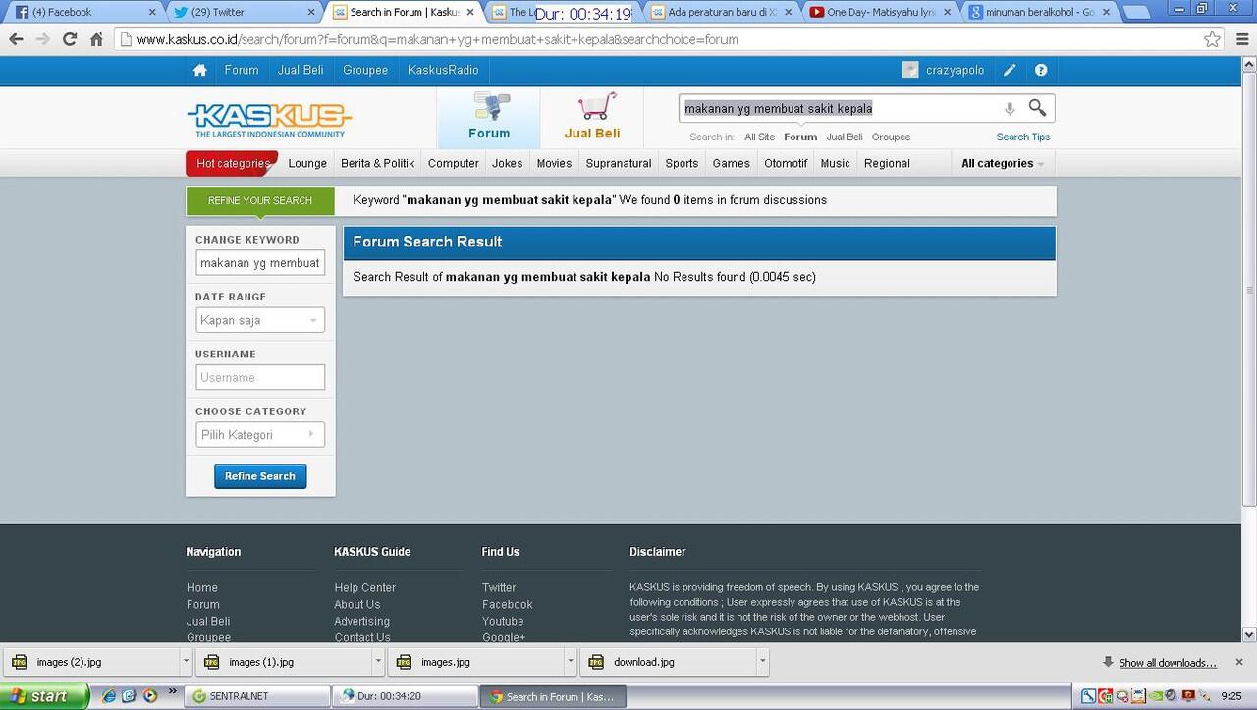Click the system tray clock
The width and height of the screenshot is (1257, 710).
(x=1232, y=696)
